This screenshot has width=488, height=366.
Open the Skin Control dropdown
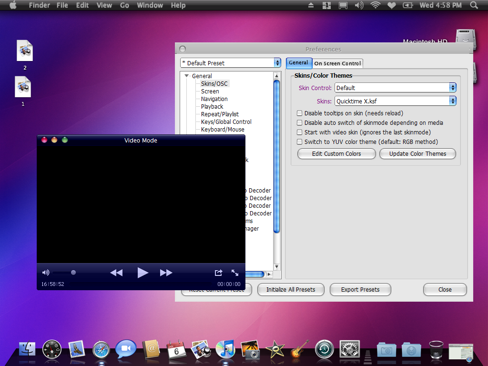click(396, 88)
